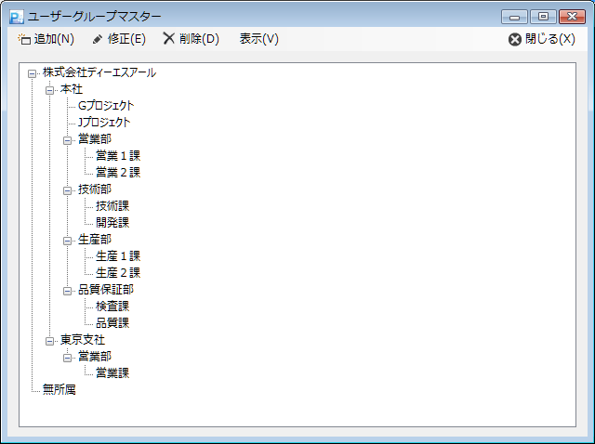Select 営業部 label under 東京支社
The width and height of the screenshot is (595, 444).
pos(95,357)
